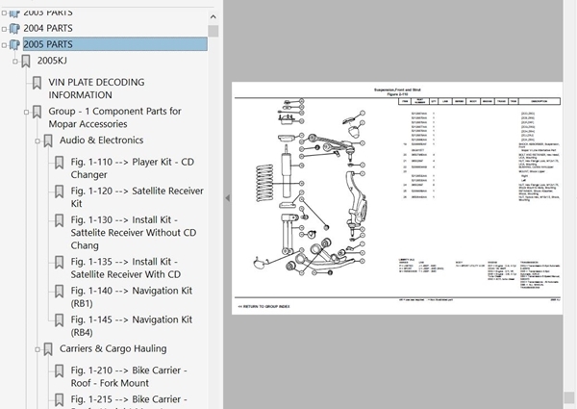
Task: Open Fig. 1-120 Satellite Receiver Kit
Action: [137, 197]
